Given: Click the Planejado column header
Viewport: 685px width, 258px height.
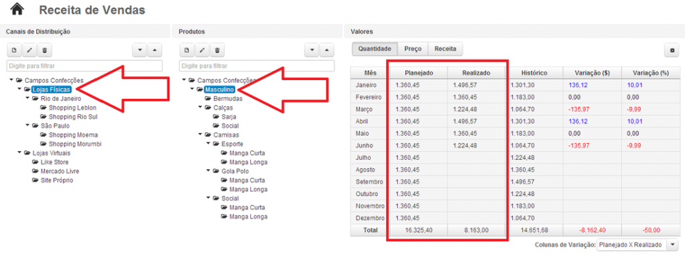Looking at the screenshot, I should [419, 73].
